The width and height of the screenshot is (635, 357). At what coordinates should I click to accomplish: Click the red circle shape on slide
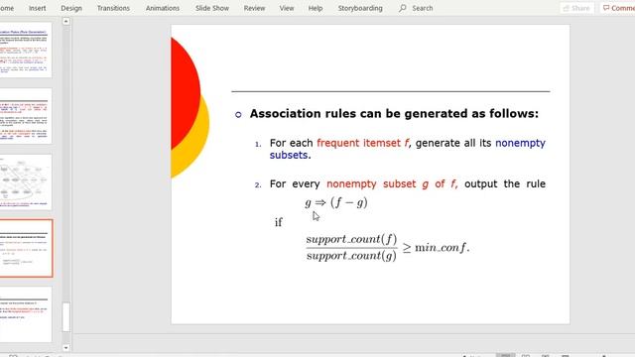point(186,93)
